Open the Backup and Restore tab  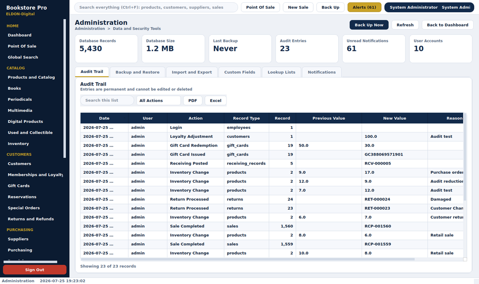coord(138,72)
